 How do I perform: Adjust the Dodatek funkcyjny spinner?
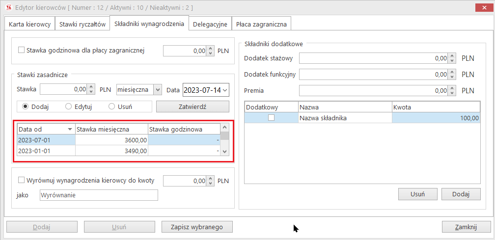pos(452,75)
